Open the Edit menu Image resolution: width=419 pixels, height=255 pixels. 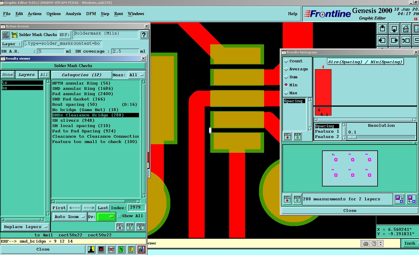[19, 14]
